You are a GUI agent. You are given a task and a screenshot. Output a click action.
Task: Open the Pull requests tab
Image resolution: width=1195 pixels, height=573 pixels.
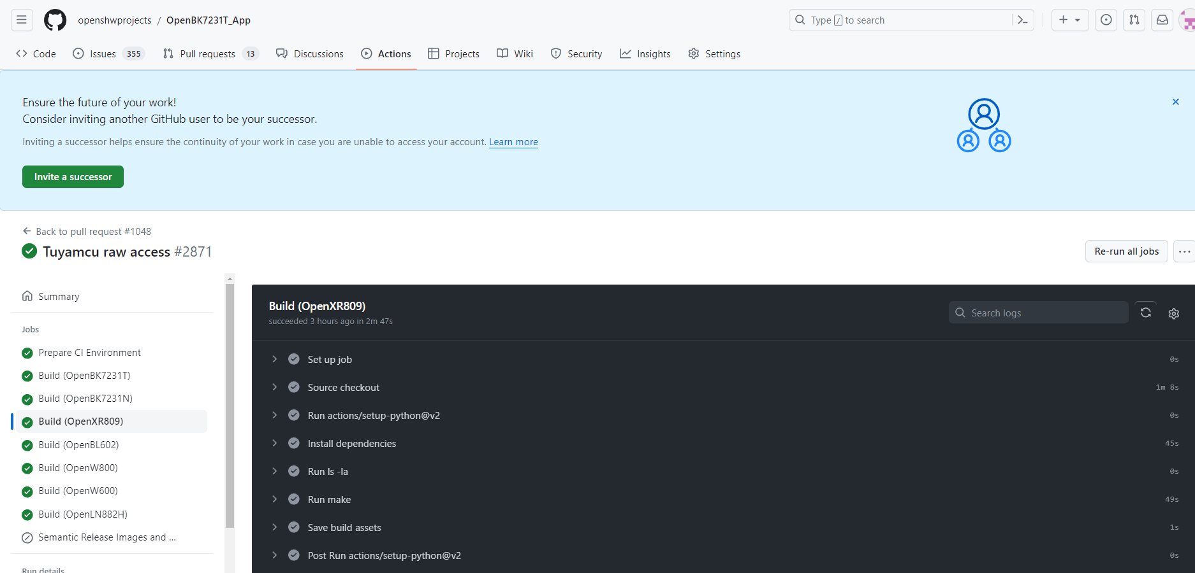210,54
